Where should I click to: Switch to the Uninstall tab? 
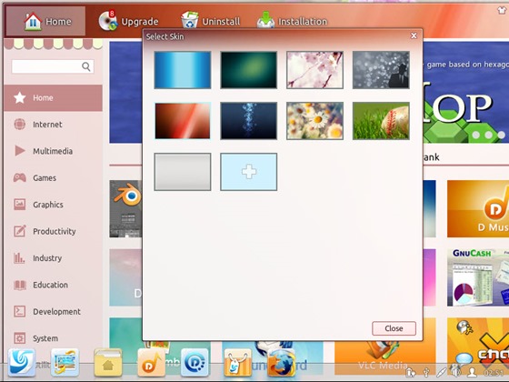click(x=210, y=21)
